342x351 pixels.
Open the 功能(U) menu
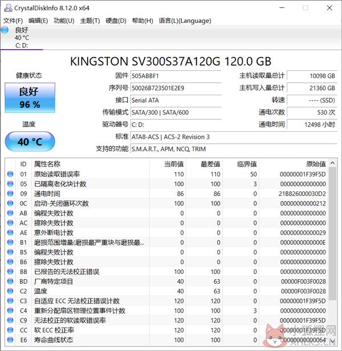coord(64,21)
